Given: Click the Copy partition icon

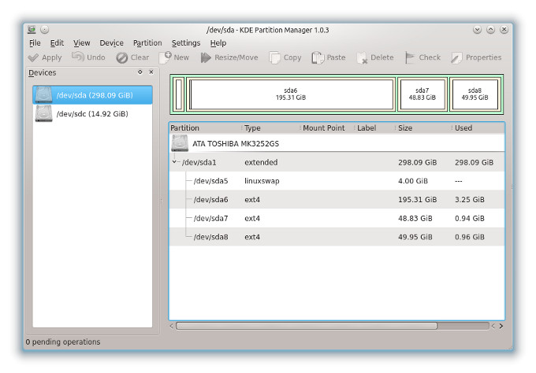Looking at the screenshot, I should (274, 57).
